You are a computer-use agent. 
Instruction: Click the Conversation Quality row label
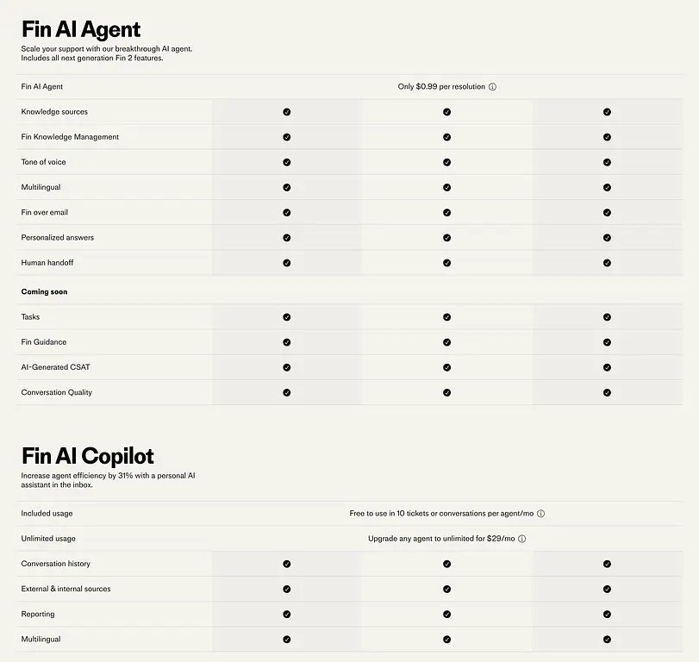56,392
